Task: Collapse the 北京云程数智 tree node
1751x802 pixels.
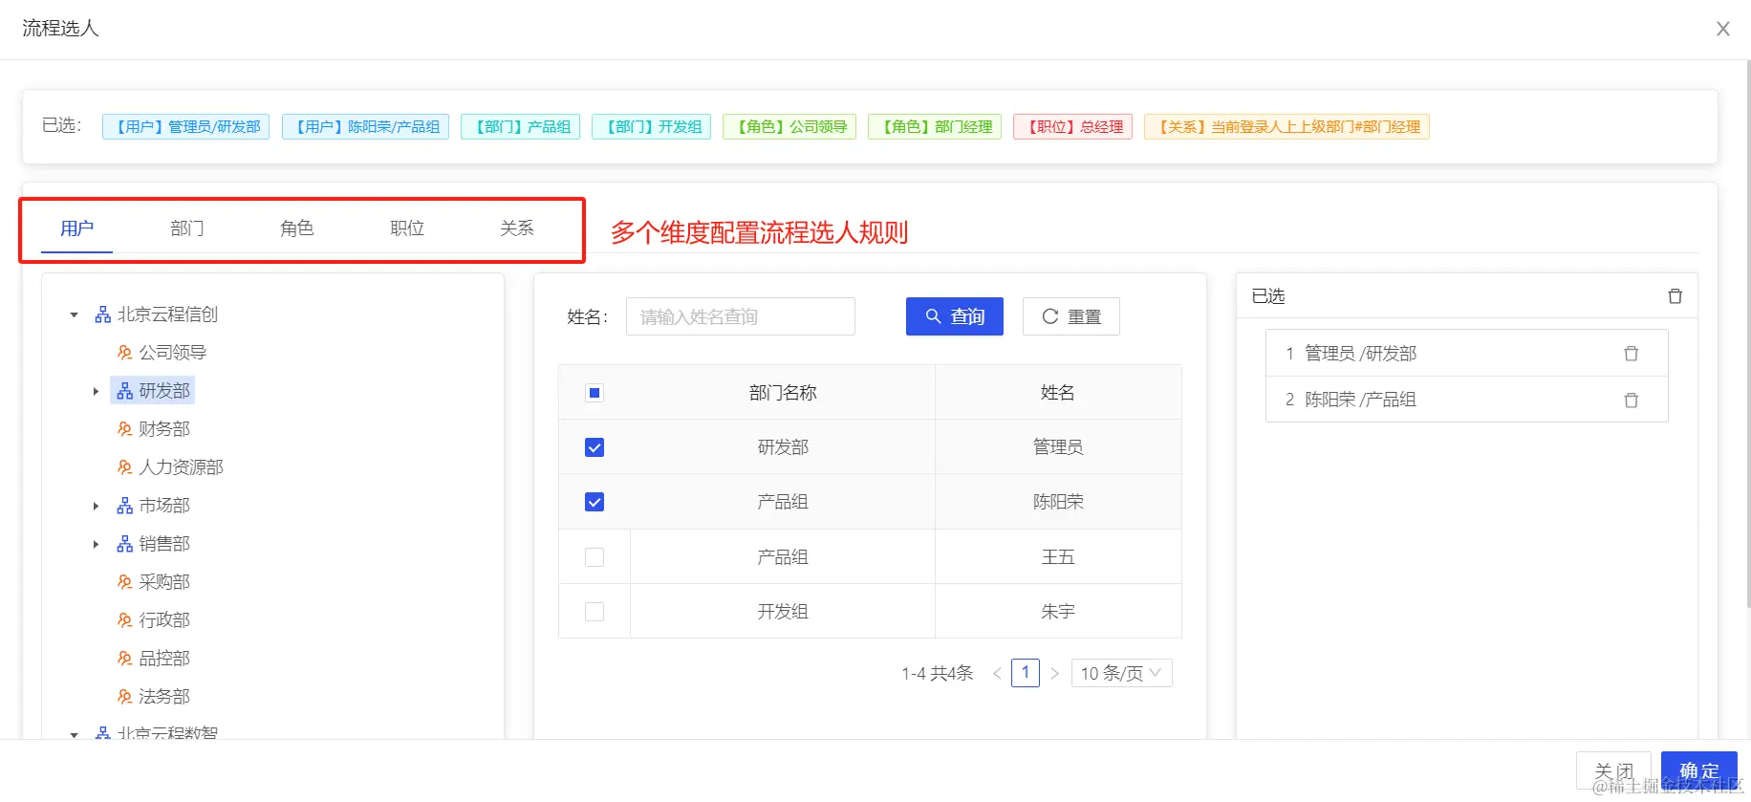Action: [74, 734]
